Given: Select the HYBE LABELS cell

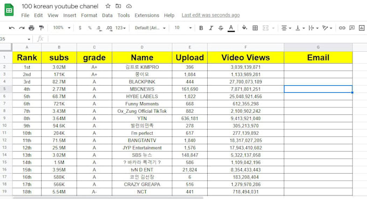Looking at the screenshot, I should click(x=142, y=97).
